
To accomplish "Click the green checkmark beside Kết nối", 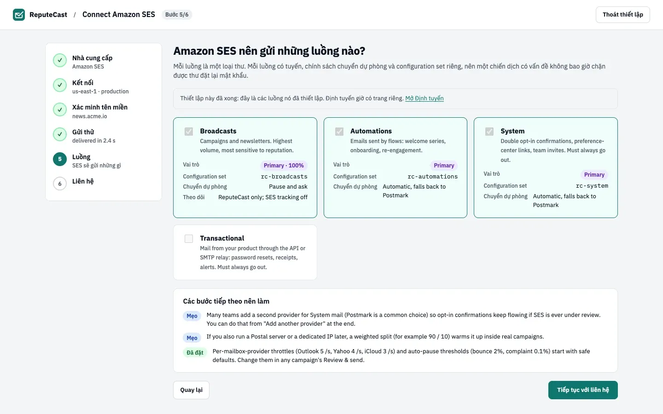I will tap(60, 85).
